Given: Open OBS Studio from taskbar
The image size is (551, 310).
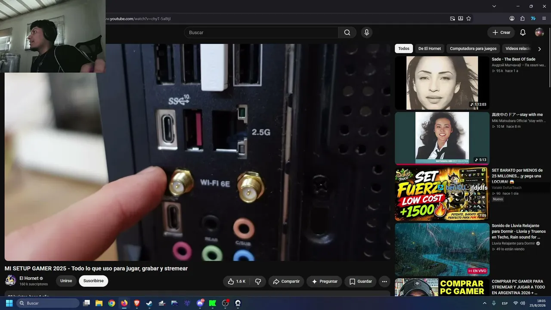Looking at the screenshot, I should coord(225,303).
